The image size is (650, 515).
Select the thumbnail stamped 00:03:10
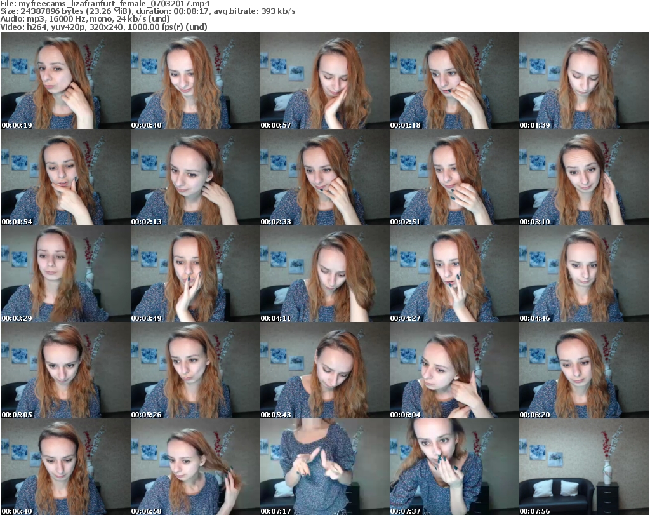(584, 177)
